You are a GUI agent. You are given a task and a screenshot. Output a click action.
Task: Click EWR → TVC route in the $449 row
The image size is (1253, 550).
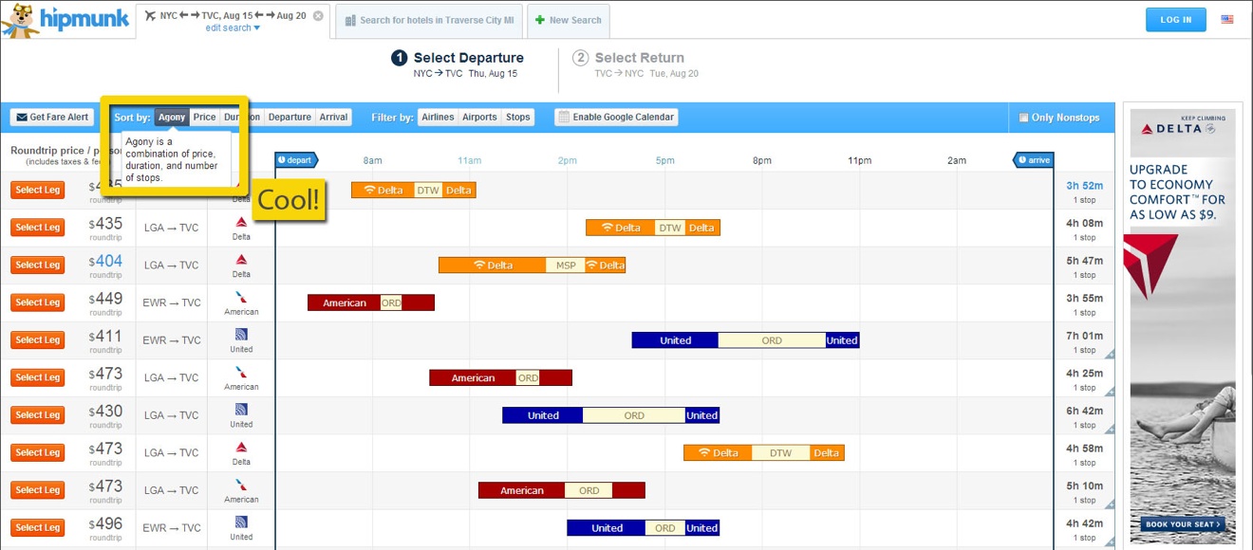(x=172, y=302)
